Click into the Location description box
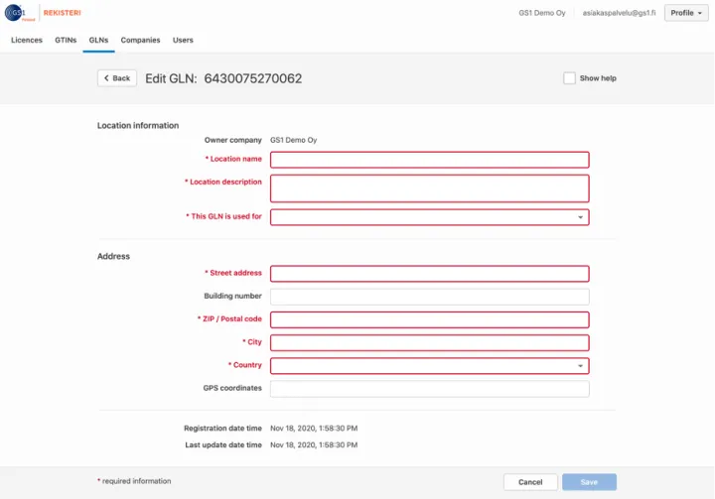This screenshot has height=499, width=715. click(429, 187)
